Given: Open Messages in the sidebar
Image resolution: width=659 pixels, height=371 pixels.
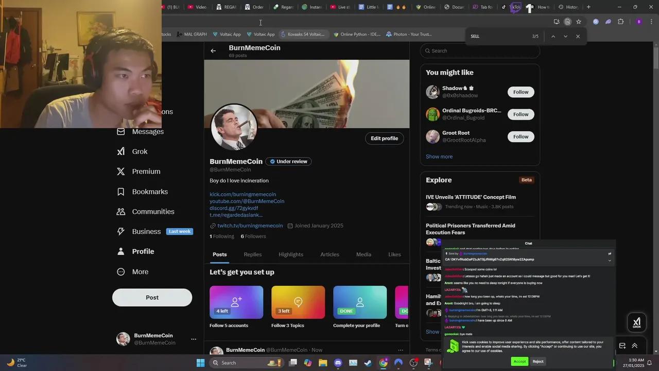Looking at the screenshot, I should (x=147, y=131).
